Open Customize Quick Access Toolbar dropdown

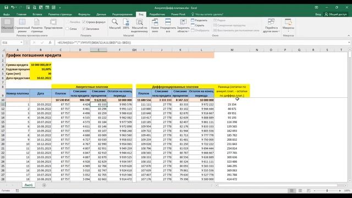60,8
